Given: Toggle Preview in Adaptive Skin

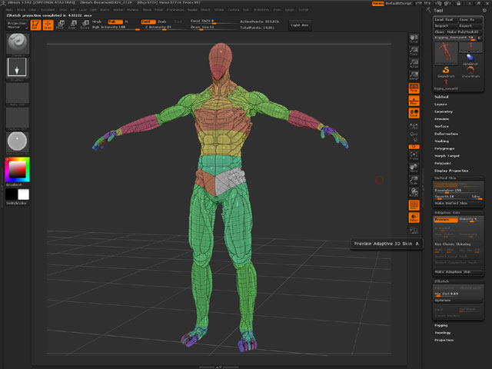Looking at the screenshot, I should pos(447,219).
